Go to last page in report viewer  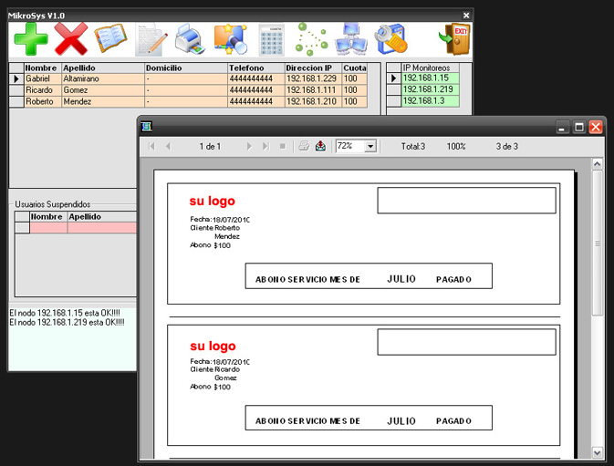coord(265,146)
